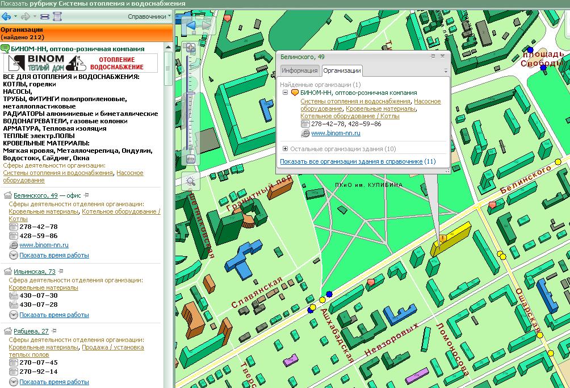Image resolution: width=570 pixels, height=388 pixels.
Task: Click the browser icon beside www.binom-nn.ru in list
Action: 13,245
